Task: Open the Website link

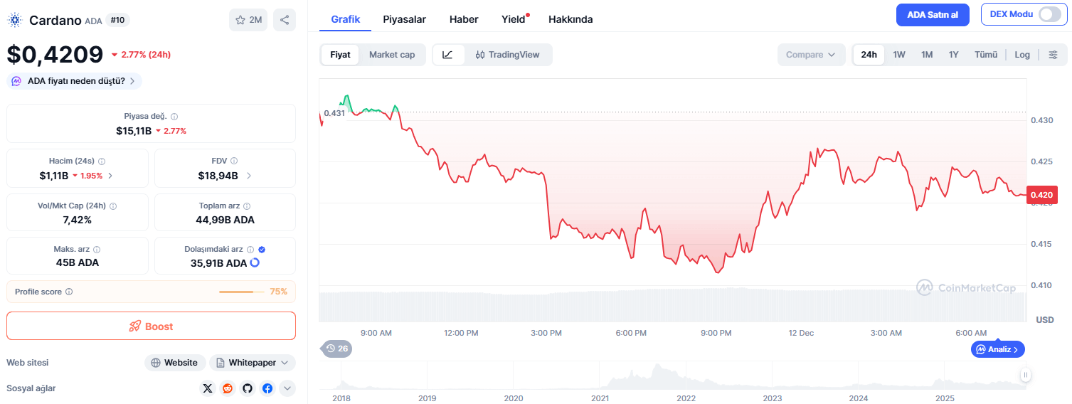Action: coord(175,363)
